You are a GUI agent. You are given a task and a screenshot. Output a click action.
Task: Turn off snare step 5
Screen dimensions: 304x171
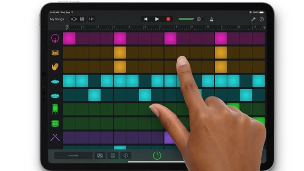point(120,53)
